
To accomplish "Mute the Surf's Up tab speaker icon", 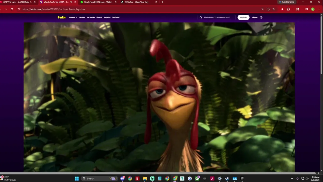I will pyautogui.click(x=71, y=2).
